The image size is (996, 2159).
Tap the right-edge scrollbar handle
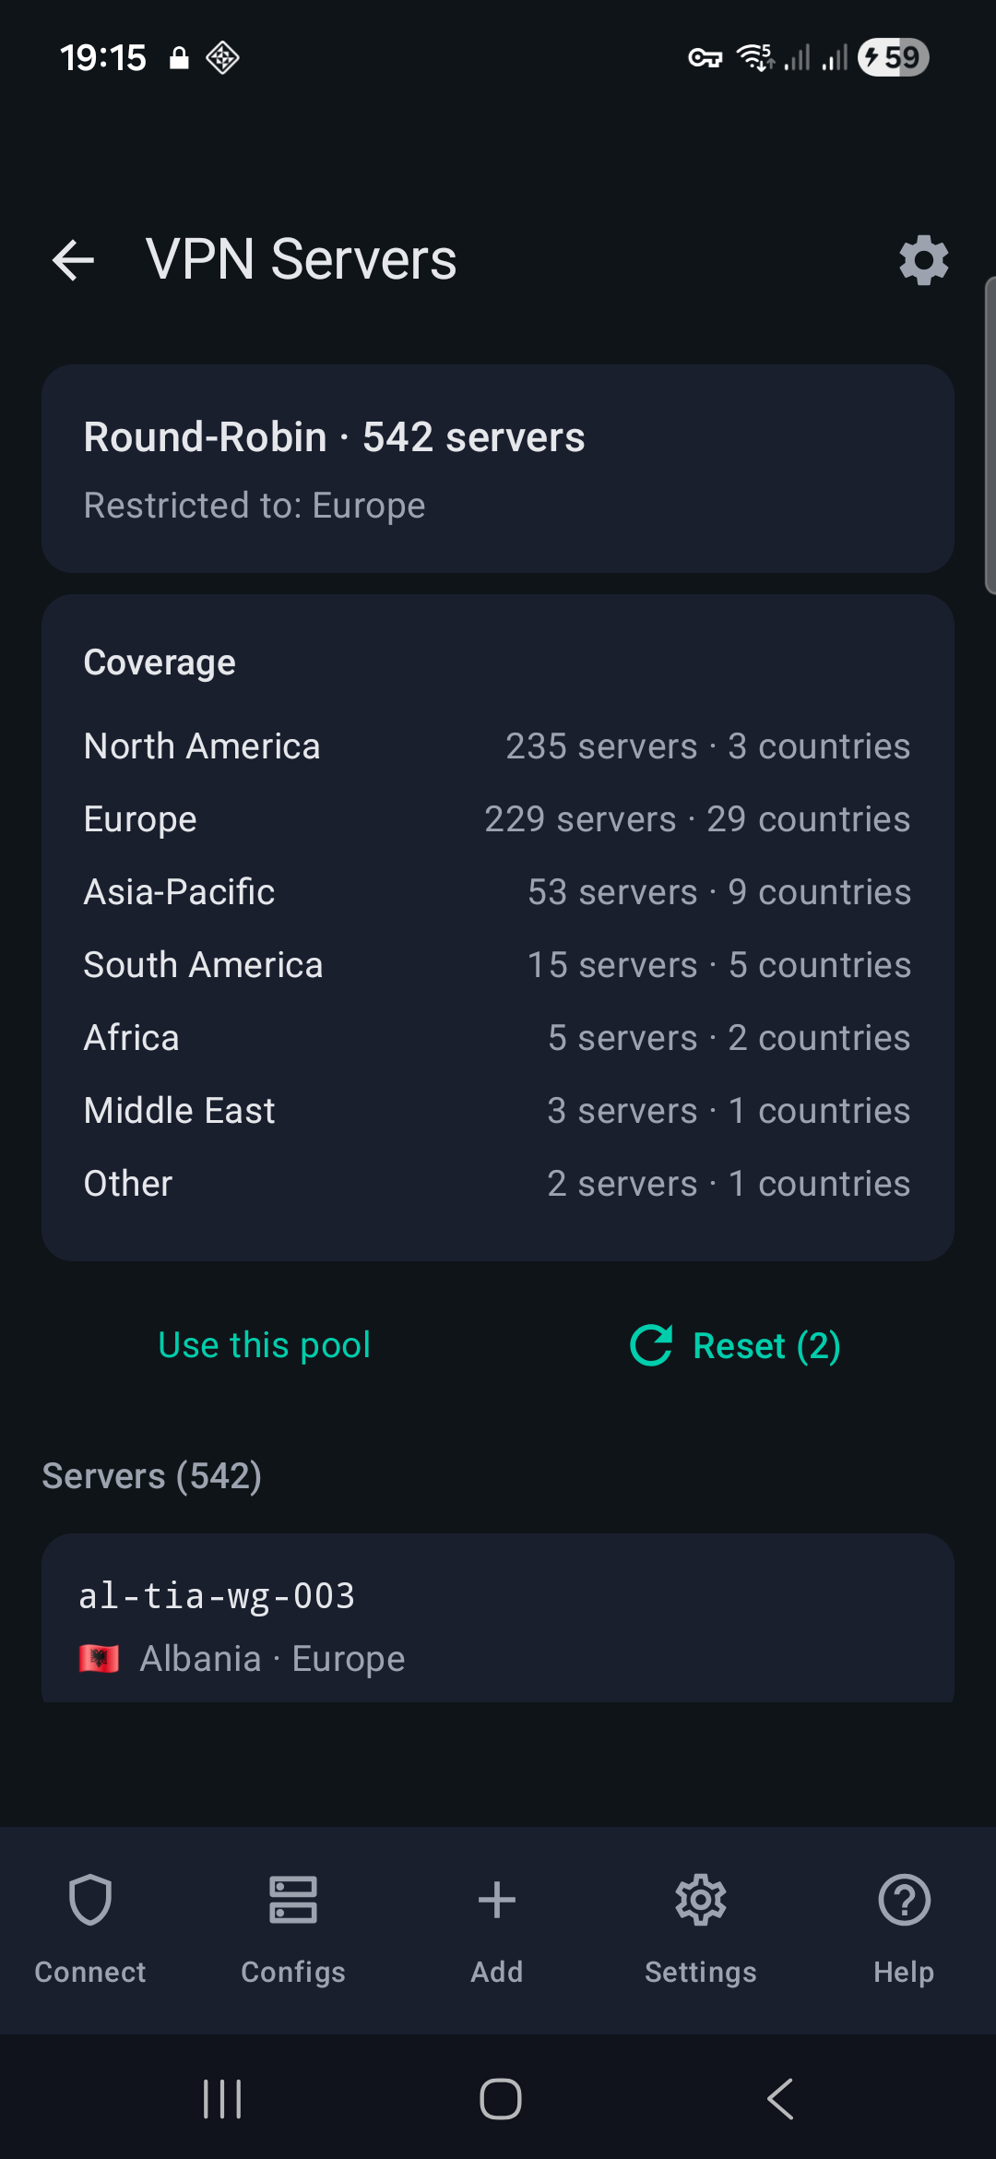[990, 435]
